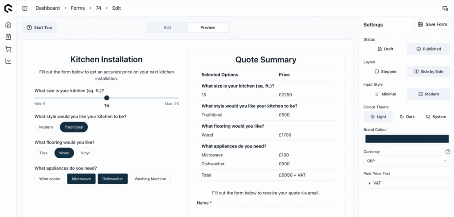454x217 pixels.
Task: Click the "£2250" price cell
Action: (x=285, y=95)
